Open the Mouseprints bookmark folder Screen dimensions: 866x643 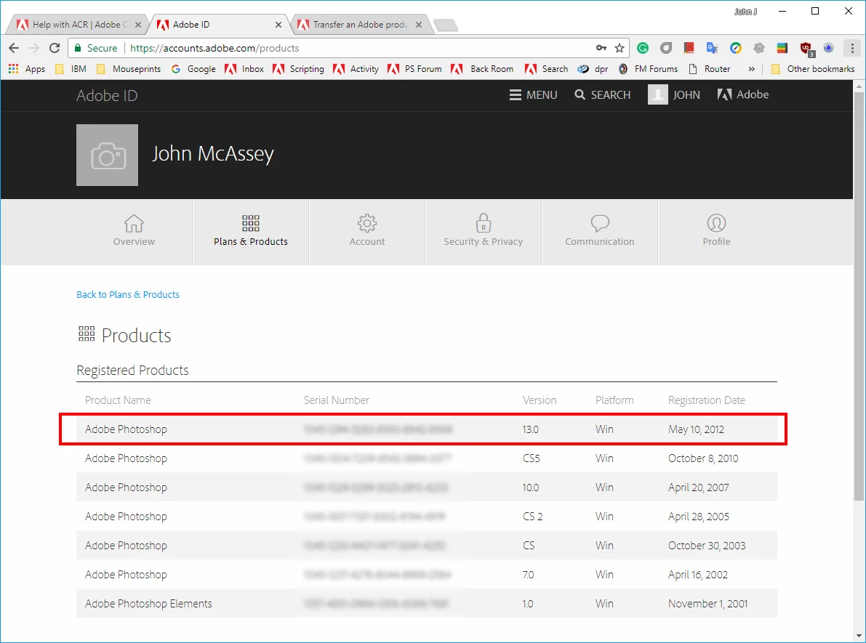point(129,69)
